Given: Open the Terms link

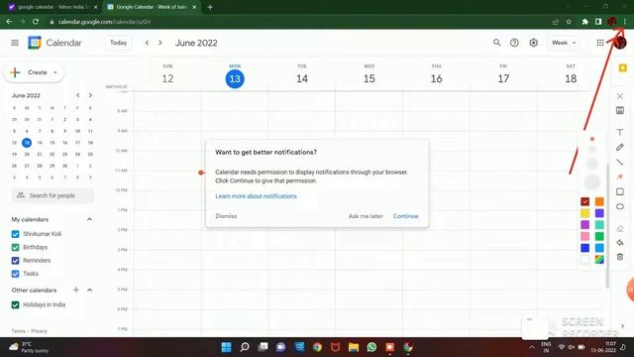Looking at the screenshot, I should tap(18, 331).
